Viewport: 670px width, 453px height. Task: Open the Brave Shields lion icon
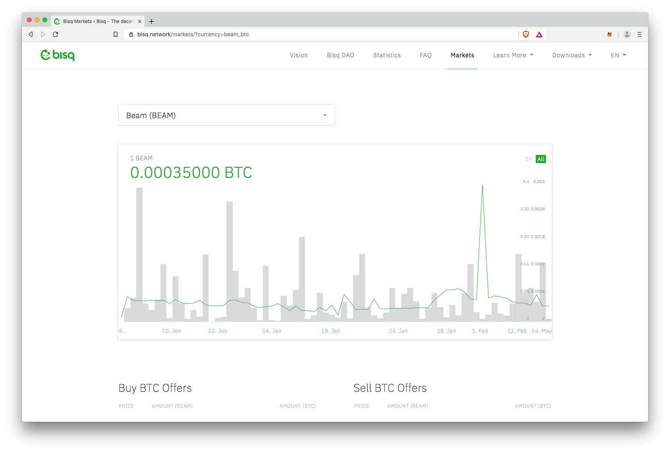526,34
